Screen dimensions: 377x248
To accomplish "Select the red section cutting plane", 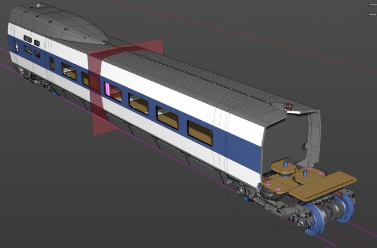I will (x=125, y=87).
